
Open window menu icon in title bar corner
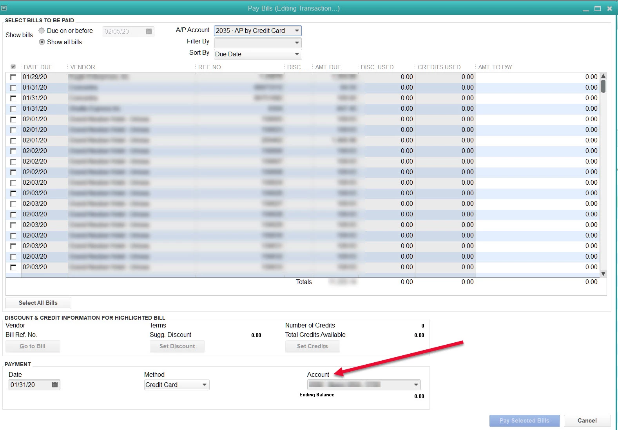pyautogui.click(x=4, y=8)
